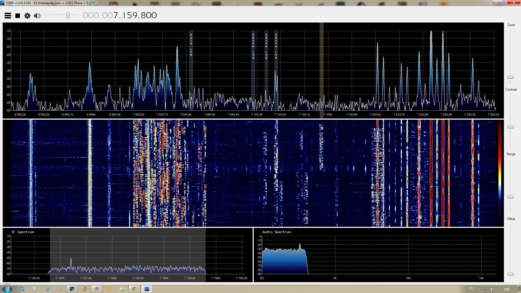The width and height of the screenshot is (521, 293).
Task: Launch Internet Explorer from the taskbar
Action: tap(47, 289)
